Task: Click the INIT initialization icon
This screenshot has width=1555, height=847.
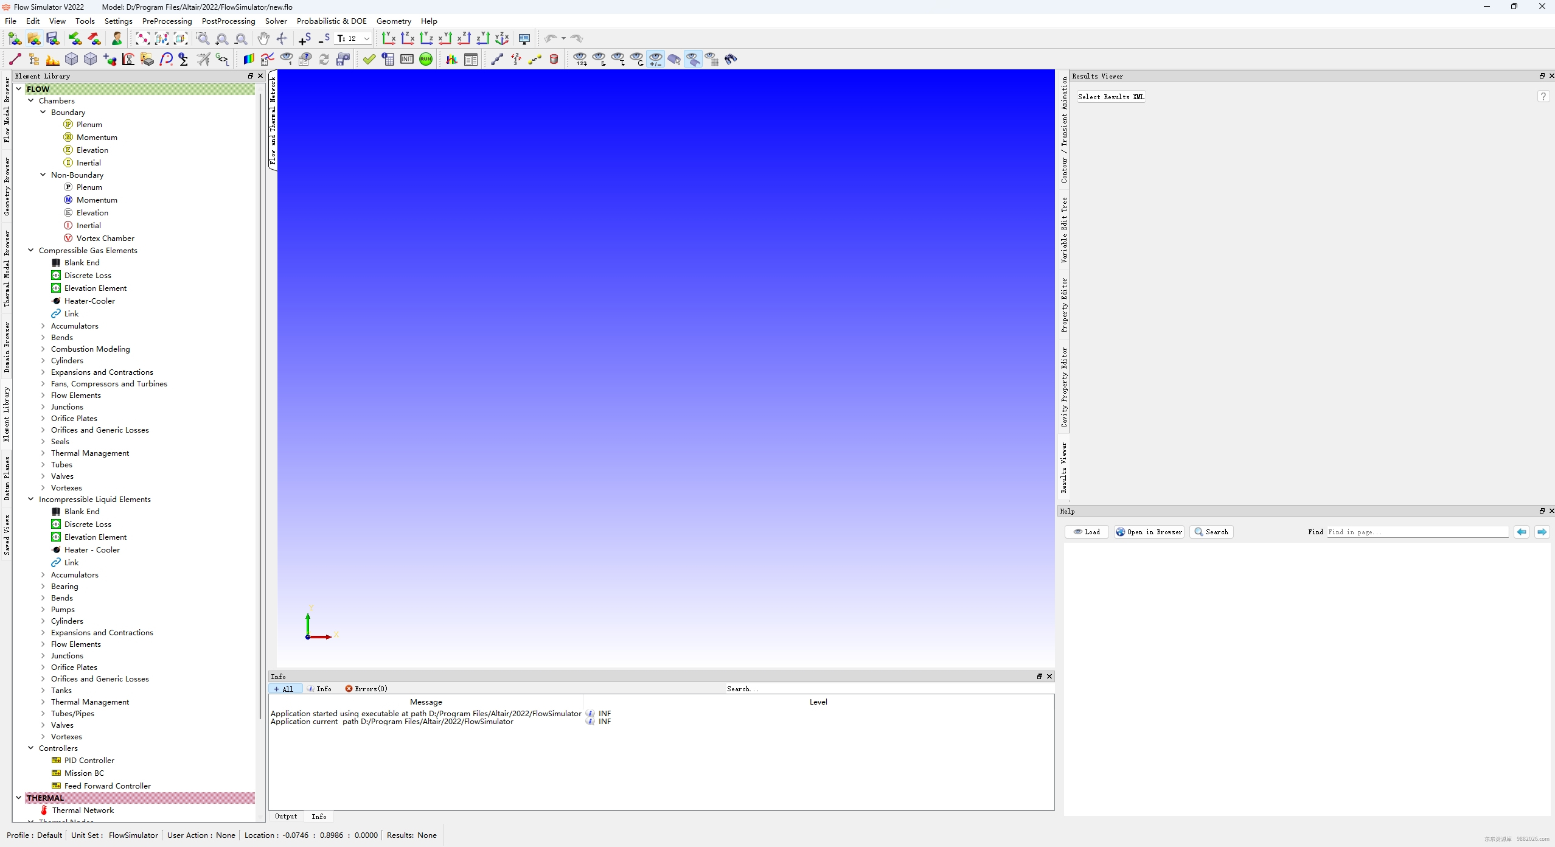Action: pos(407,59)
